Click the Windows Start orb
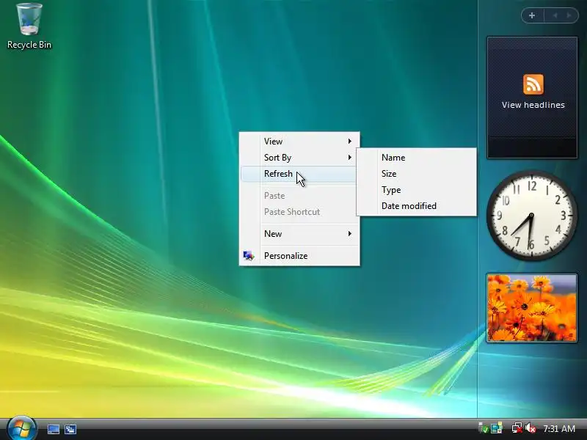The width and height of the screenshot is (587, 440). point(22,428)
